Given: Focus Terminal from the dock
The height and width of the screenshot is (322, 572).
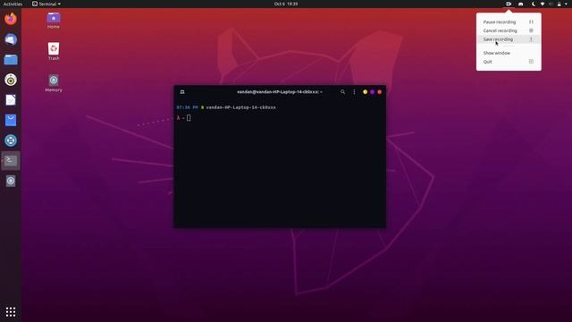Looking at the screenshot, I should (11, 161).
